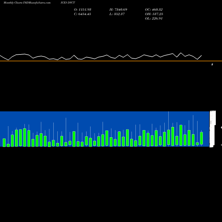This screenshot has width=222, height=222.
Task: Click the 'Monthly Charts INDMunafaSutra.com' title text
Action: click(x=27, y=3)
